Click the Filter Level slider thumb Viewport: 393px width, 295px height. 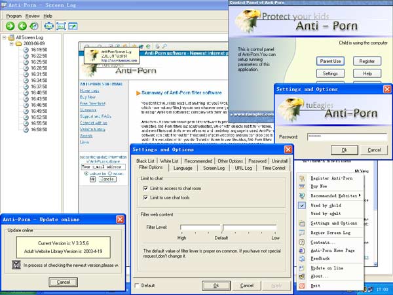222,227
